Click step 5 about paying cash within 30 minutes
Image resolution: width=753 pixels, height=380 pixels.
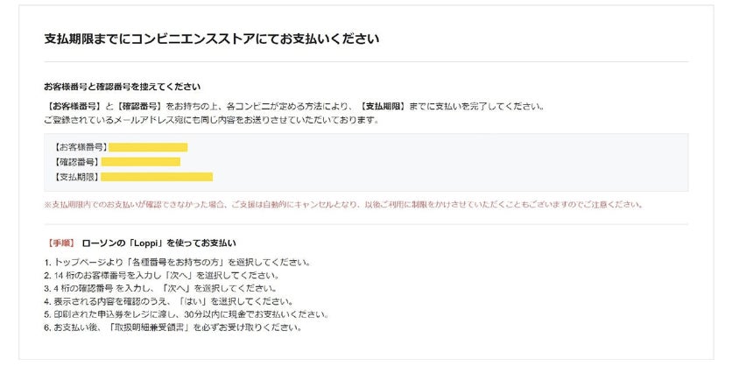point(186,314)
